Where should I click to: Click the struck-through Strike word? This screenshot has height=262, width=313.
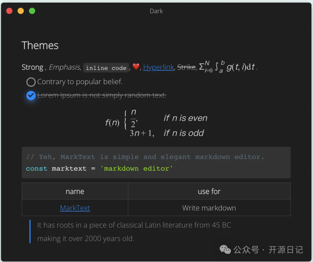[186, 67]
